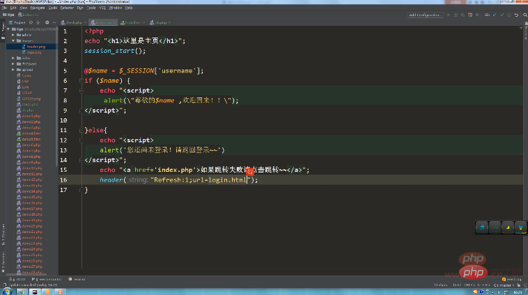Click the green checkmark VCS icon
Screen dimensions: 528x295
click(502, 15)
